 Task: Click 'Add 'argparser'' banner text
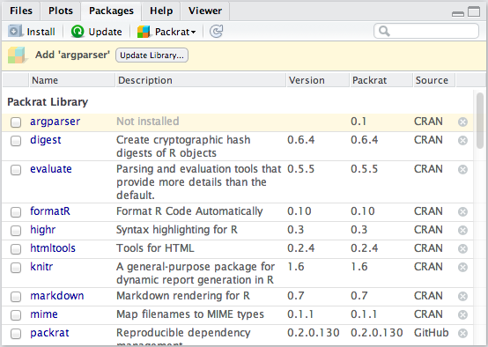coord(72,55)
